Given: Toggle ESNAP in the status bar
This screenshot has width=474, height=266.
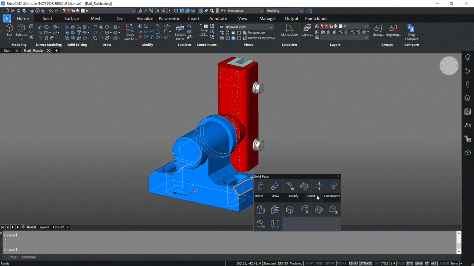Looking at the screenshot, I should point(353,263).
